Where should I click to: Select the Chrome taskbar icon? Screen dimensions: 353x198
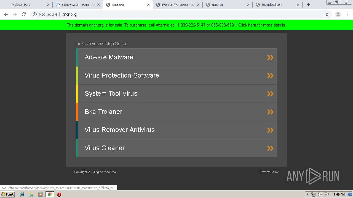pos(50,194)
